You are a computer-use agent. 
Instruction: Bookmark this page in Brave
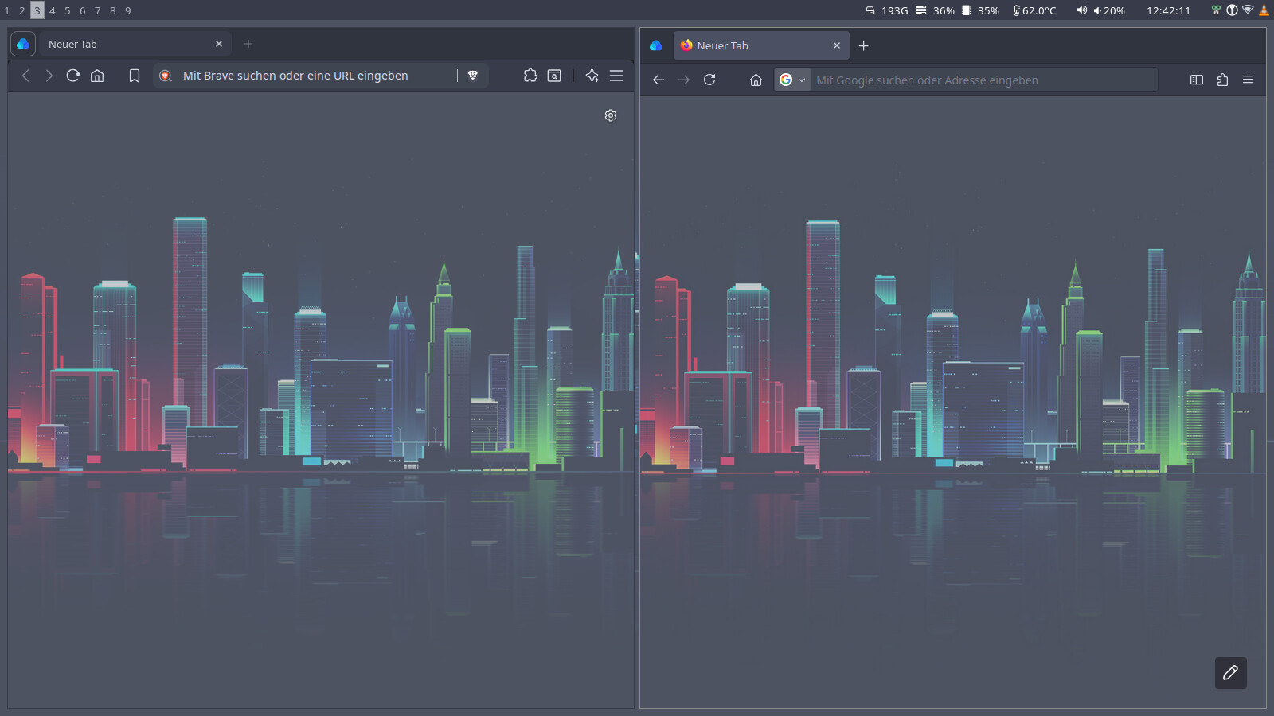(135, 76)
